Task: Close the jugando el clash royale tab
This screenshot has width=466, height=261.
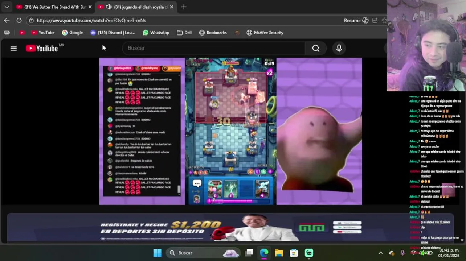Action: [172, 7]
